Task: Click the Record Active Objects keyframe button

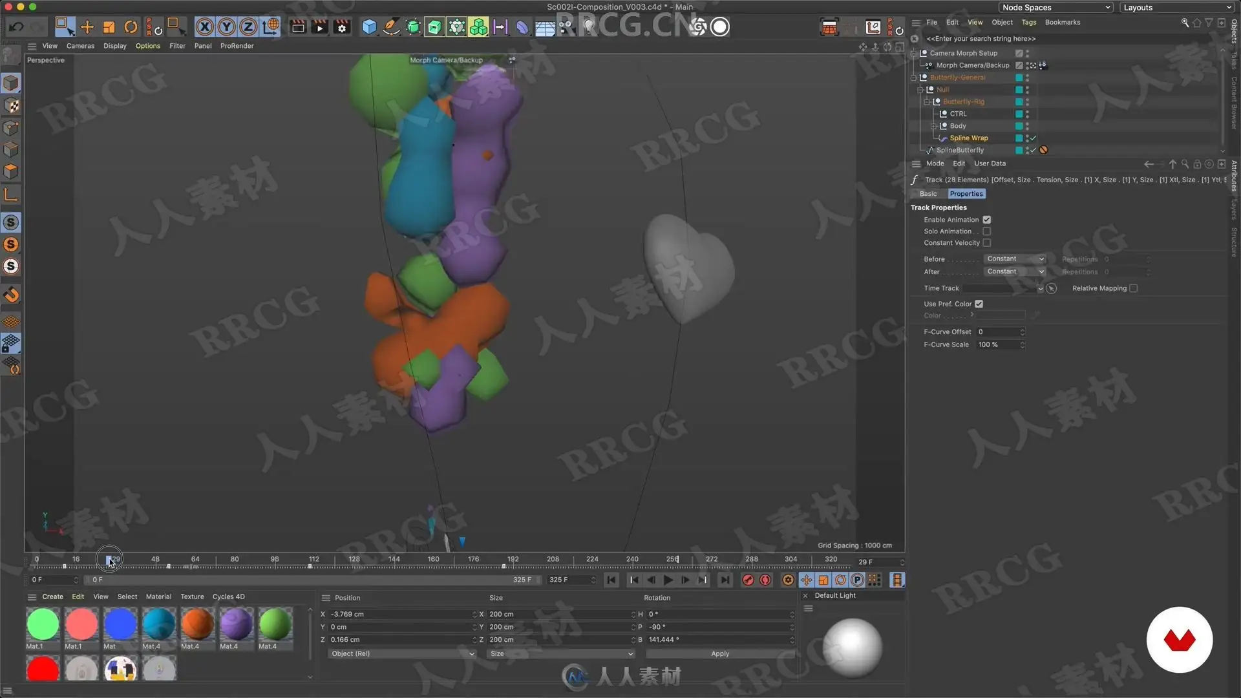Action: (748, 580)
